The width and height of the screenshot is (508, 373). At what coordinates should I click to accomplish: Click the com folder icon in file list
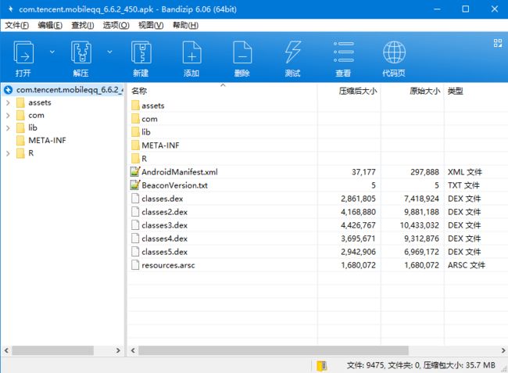tap(135, 119)
